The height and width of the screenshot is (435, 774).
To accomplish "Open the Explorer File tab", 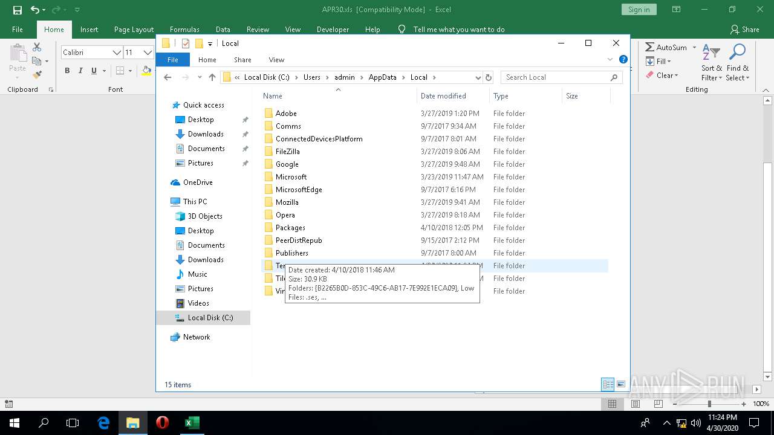I will pyautogui.click(x=173, y=60).
